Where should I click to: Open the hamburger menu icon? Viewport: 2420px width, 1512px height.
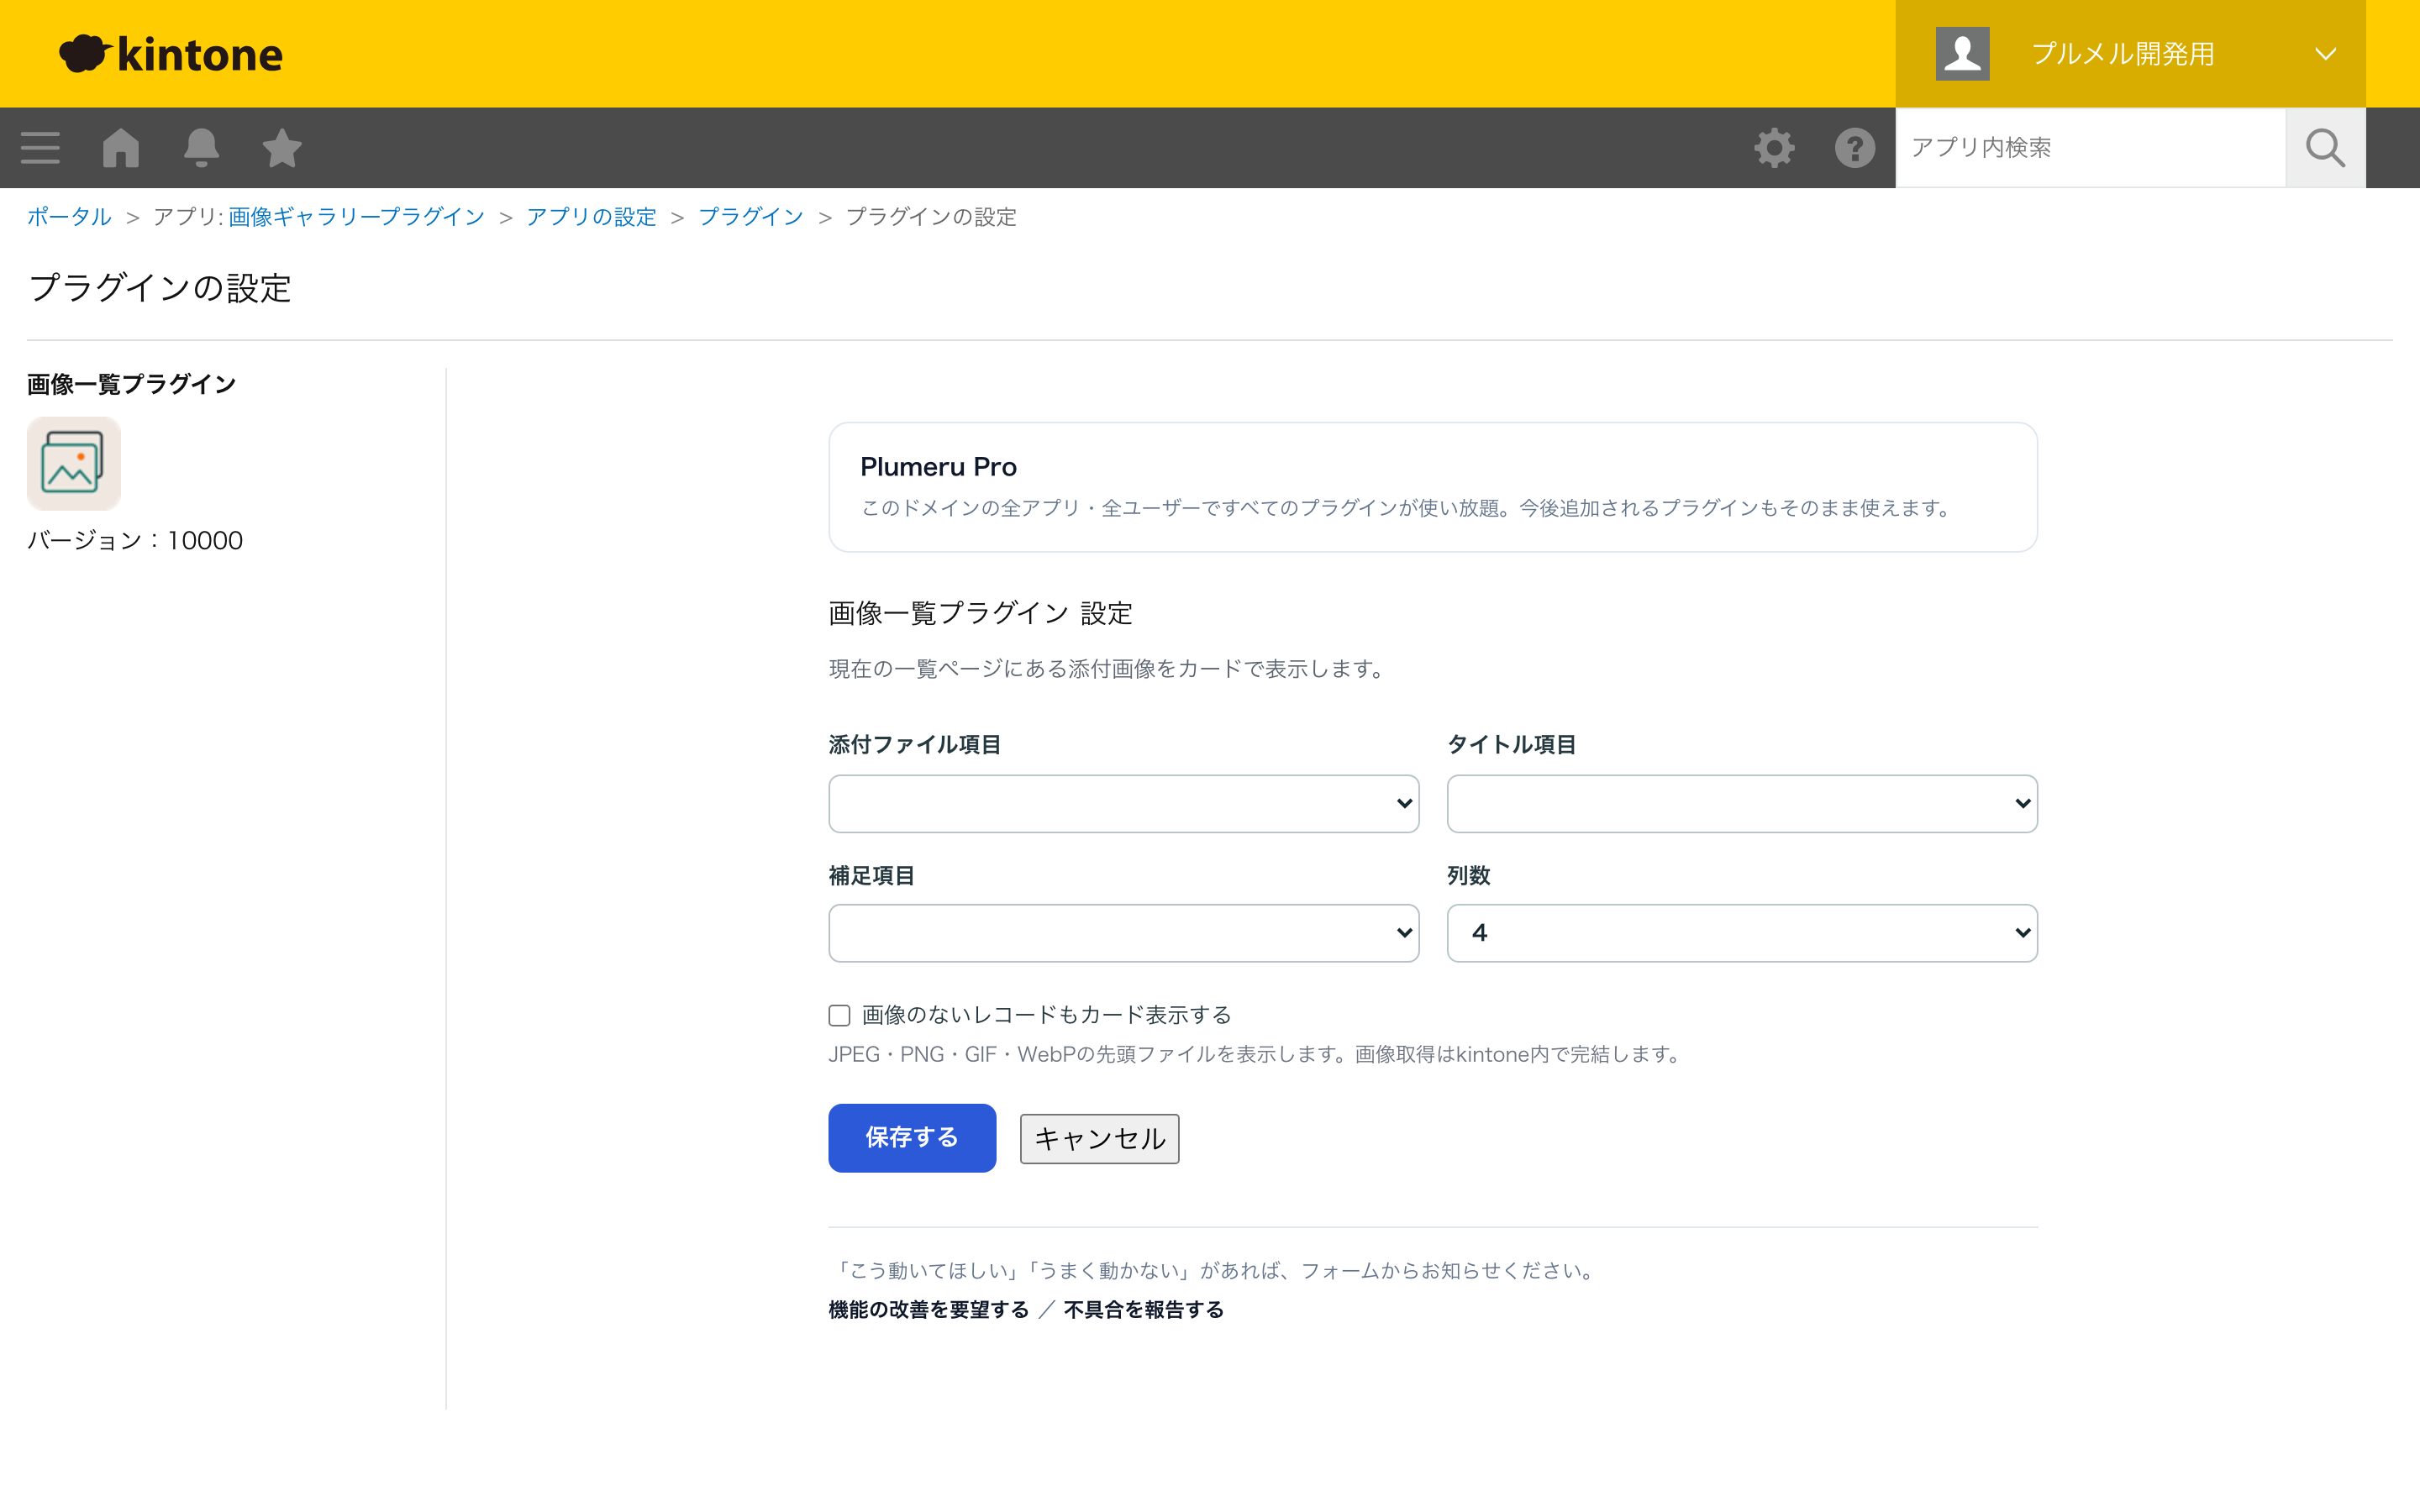(x=40, y=148)
